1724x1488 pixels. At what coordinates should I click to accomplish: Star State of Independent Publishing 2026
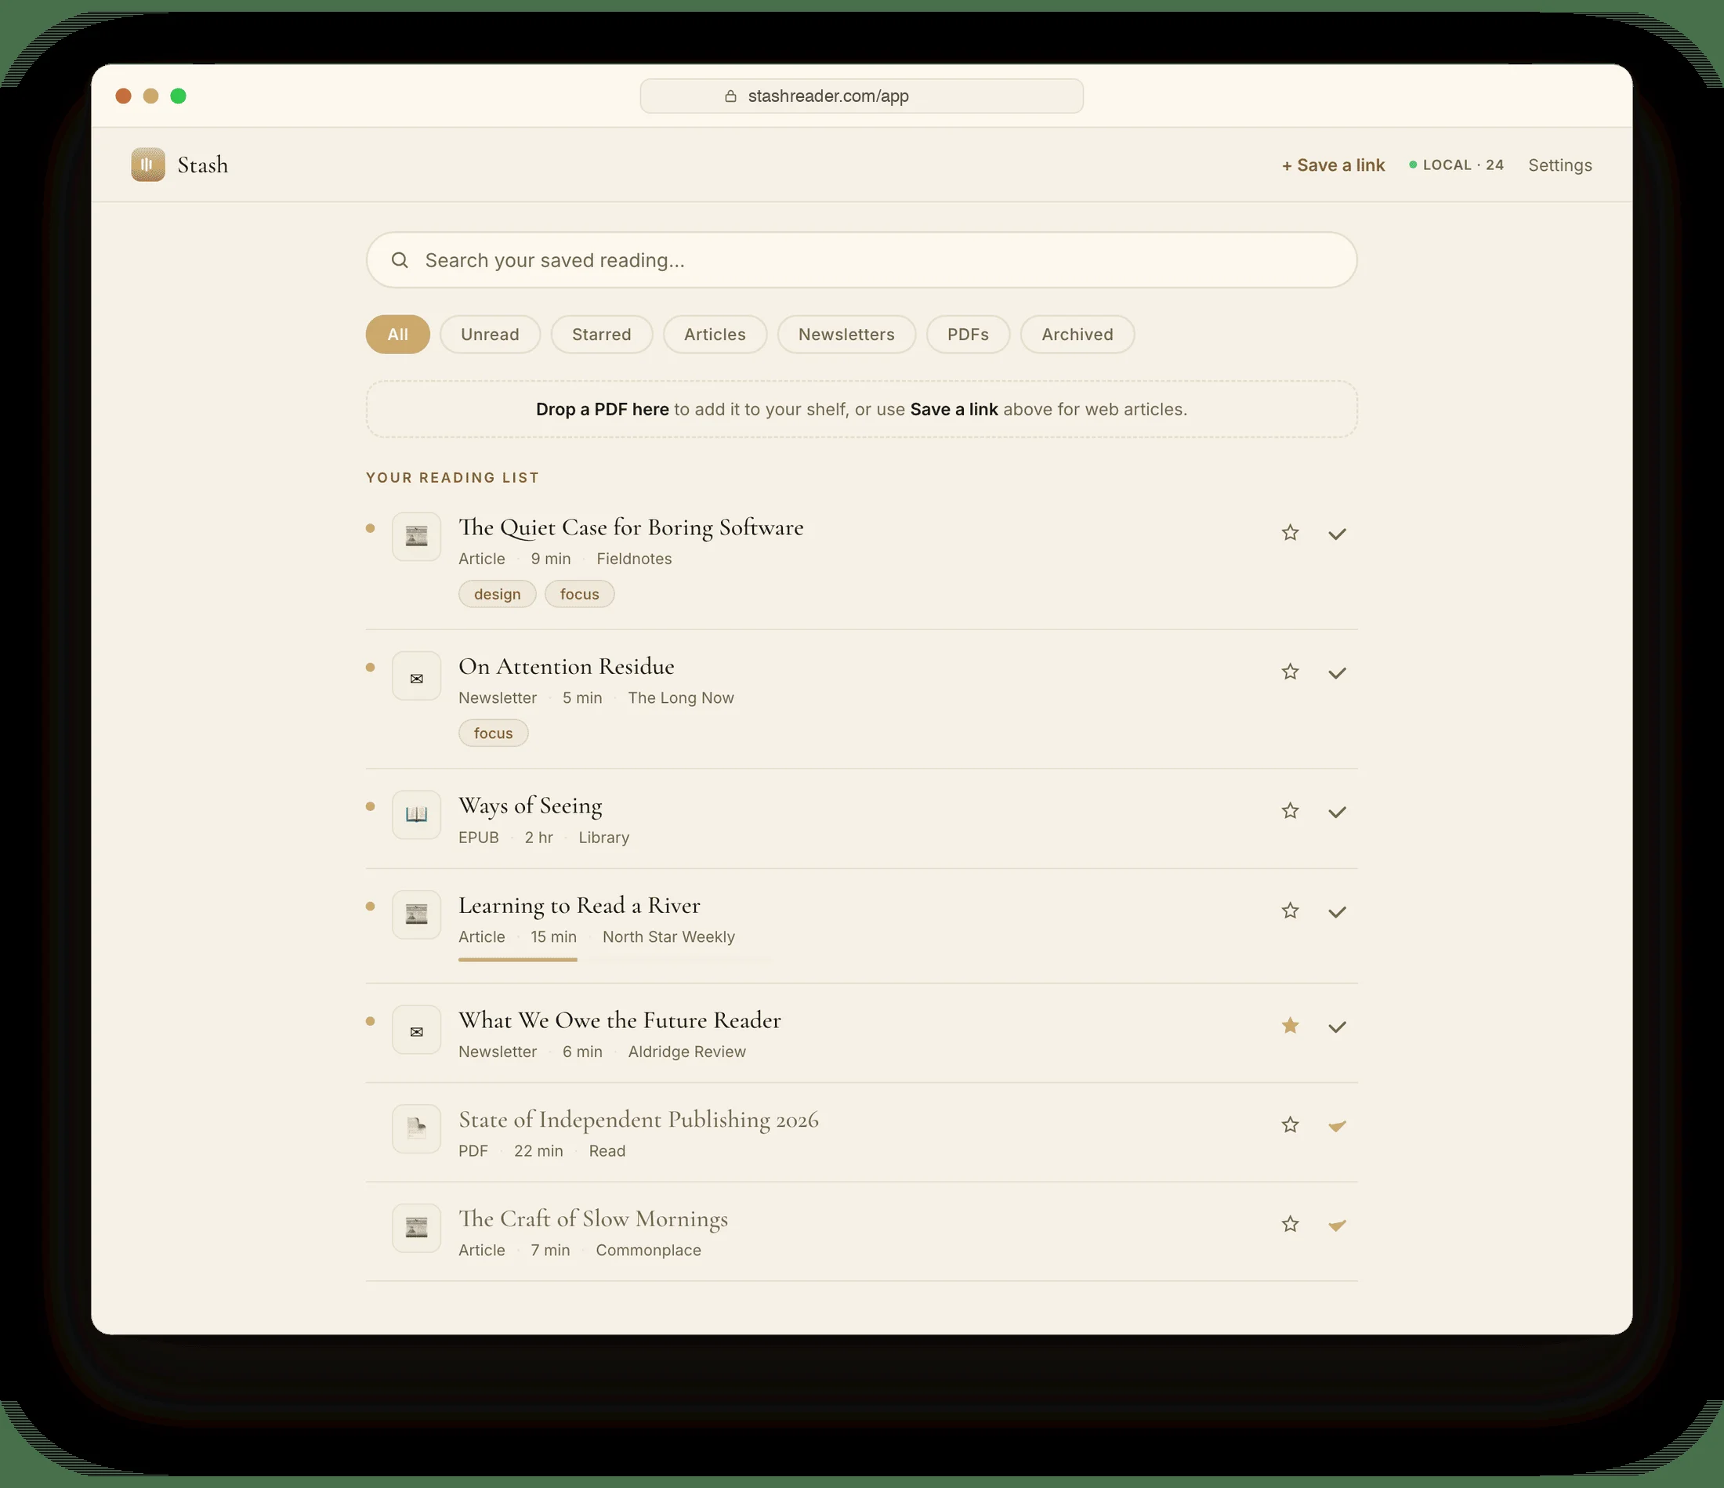[1291, 1125]
